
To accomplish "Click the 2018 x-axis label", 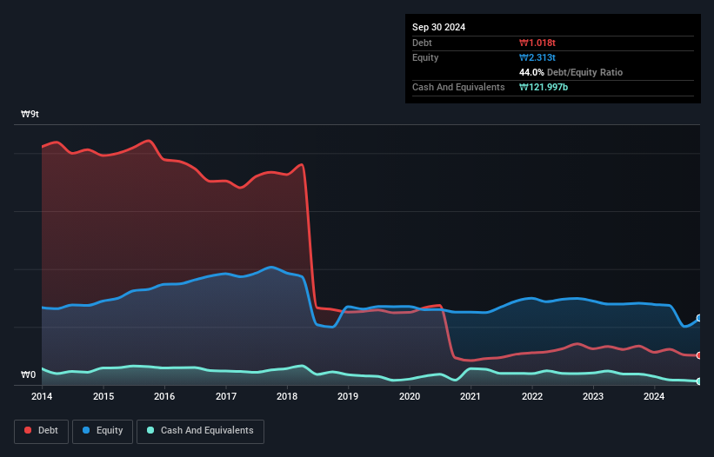I will point(287,396).
